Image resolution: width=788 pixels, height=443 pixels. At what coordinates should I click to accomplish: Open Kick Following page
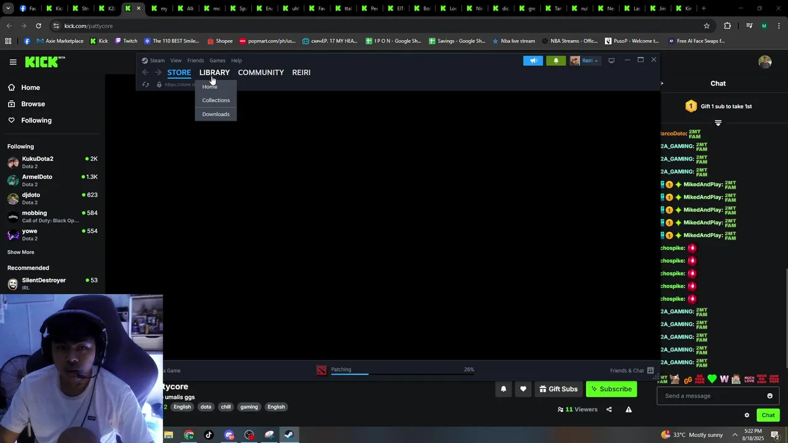(30, 121)
